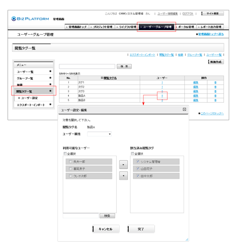Viewport: 235px width, 250px height.
Task: Click the 編集 link for 製品B
Action: pos(196,100)
